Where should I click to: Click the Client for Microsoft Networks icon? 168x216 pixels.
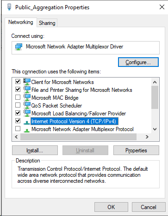pos(27,82)
